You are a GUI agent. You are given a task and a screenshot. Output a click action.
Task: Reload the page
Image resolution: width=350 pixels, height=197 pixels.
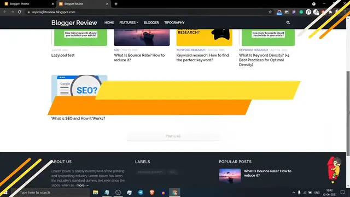(x=20, y=12)
